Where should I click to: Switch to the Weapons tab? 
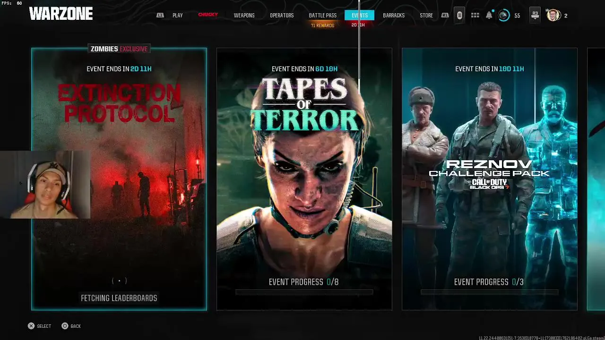pos(244,16)
